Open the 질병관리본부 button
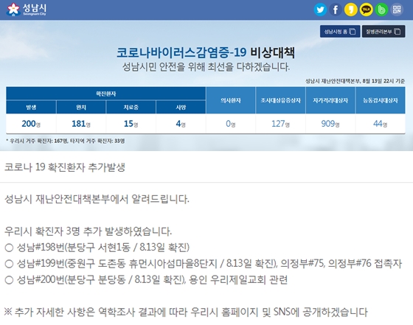The width and height of the screenshot is (413, 325). (383, 32)
